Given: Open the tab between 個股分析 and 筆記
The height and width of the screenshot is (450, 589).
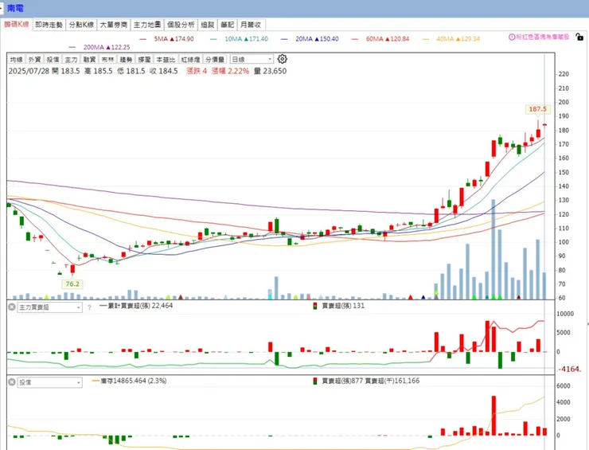Looking at the screenshot, I should (x=208, y=25).
